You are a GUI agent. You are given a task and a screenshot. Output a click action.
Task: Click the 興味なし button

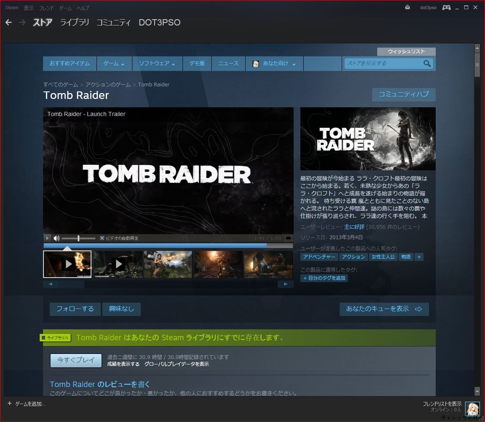122,309
